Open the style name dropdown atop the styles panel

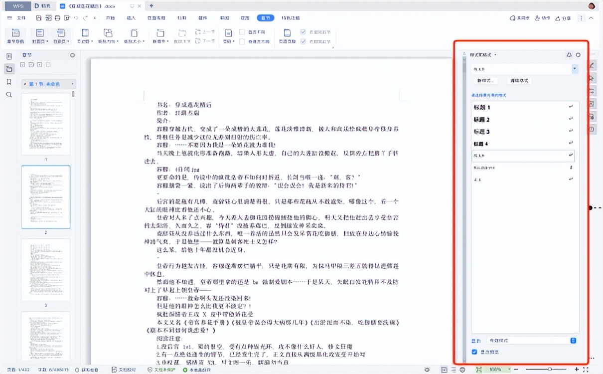[576, 69]
